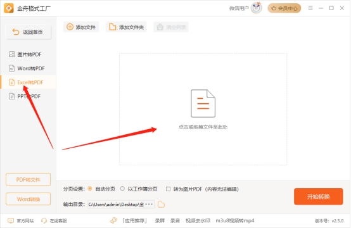
Task: Click 开始转换 to start conversion
Action: pyautogui.click(x=318, y=196)
